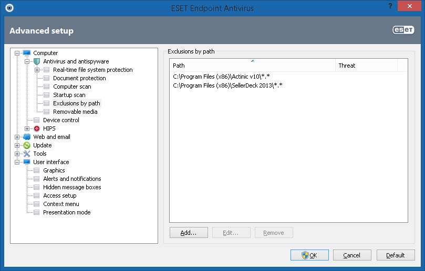
Task: Collapse the User interface branch
Action: [17, 162]
